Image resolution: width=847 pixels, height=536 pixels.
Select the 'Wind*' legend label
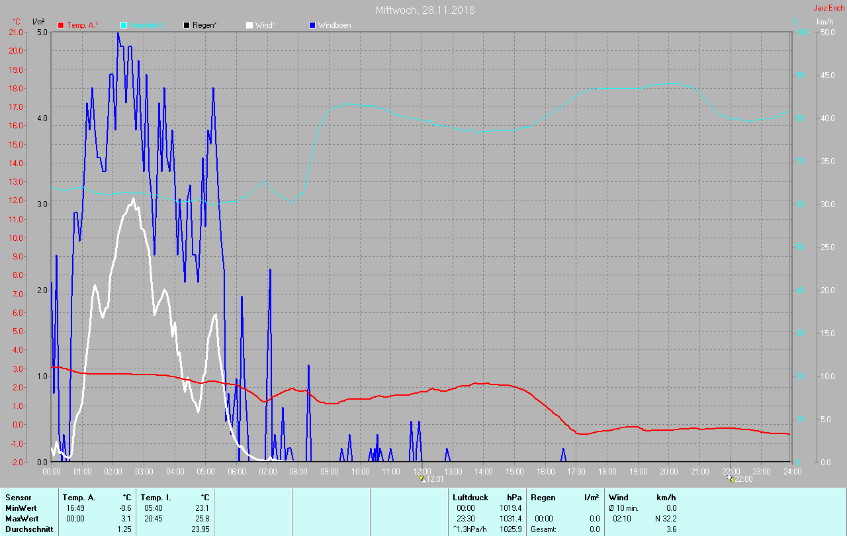click(265, 25)
